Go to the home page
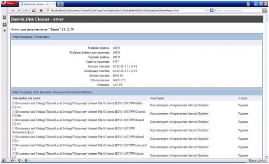Screen dimensions: 269x164 click(41, 10)
